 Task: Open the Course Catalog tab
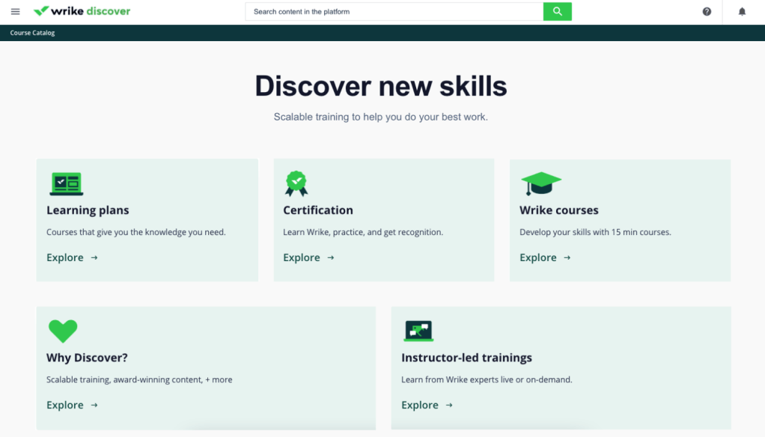[32, 32]
